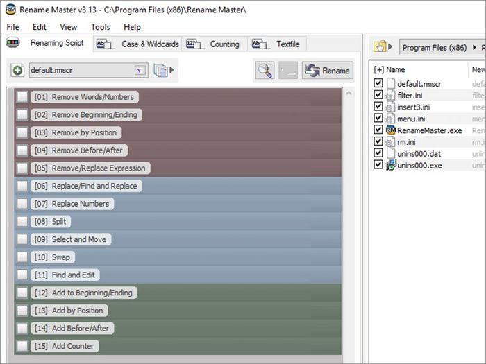Click the unins000.exe installer icon
The width and height of the screenshot is (486, 364).
[391, 165]
